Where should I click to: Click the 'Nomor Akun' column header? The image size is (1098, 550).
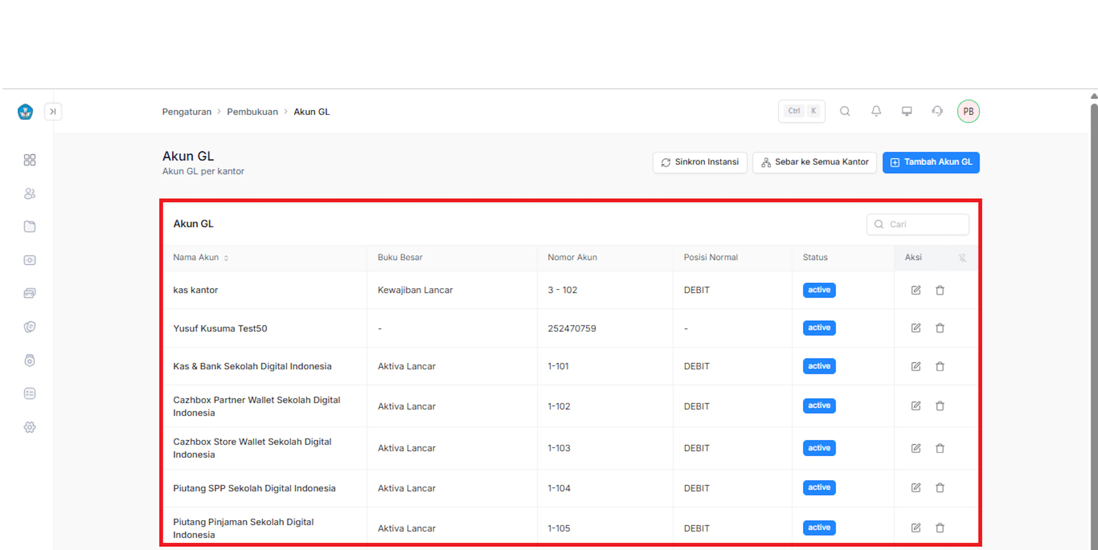(x=572, y=257)
